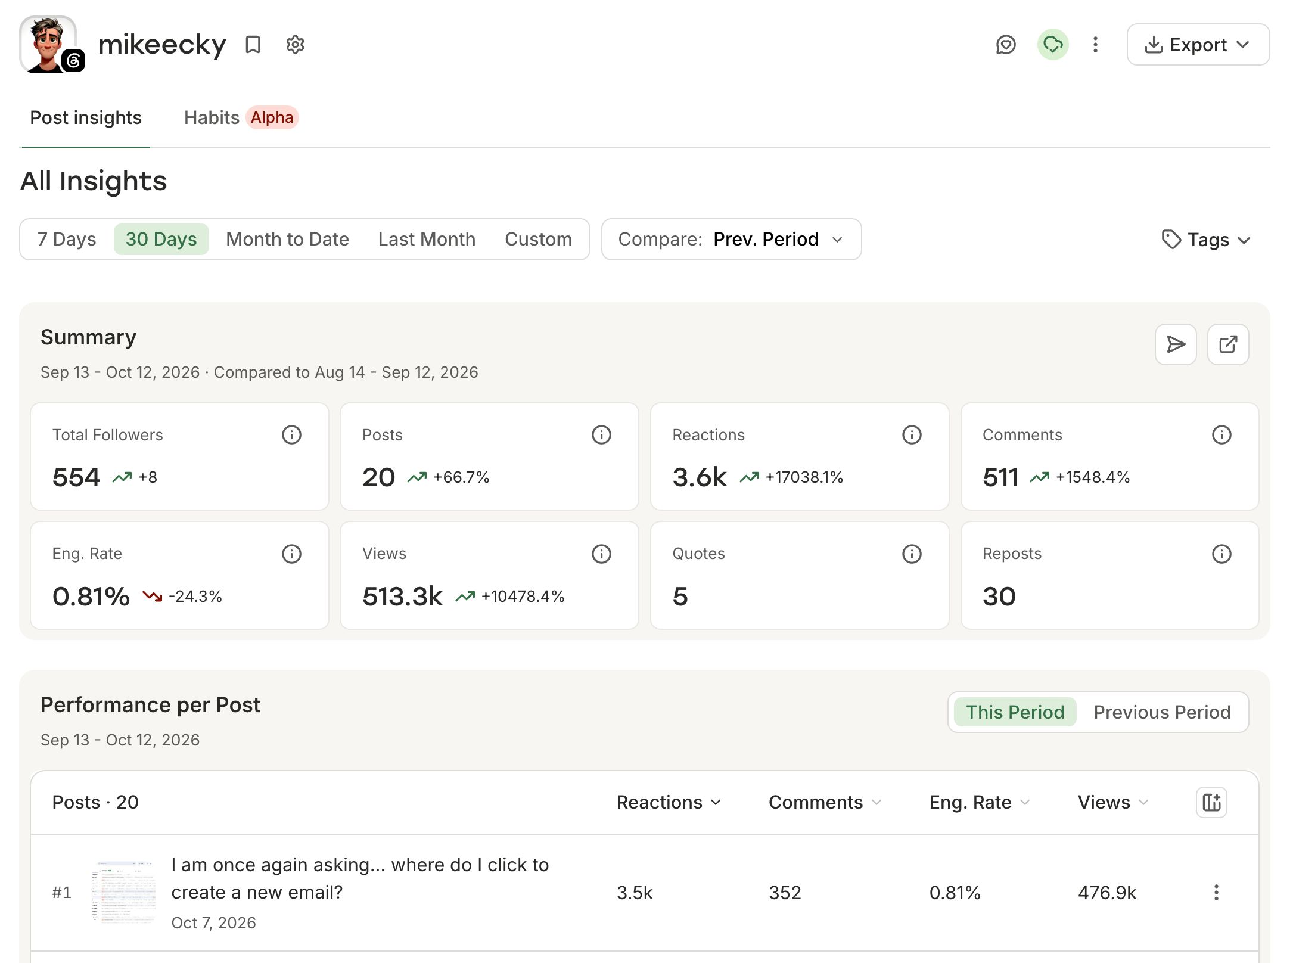
Task: Show info for Total Followers
Action: click(x=291, y=435)
